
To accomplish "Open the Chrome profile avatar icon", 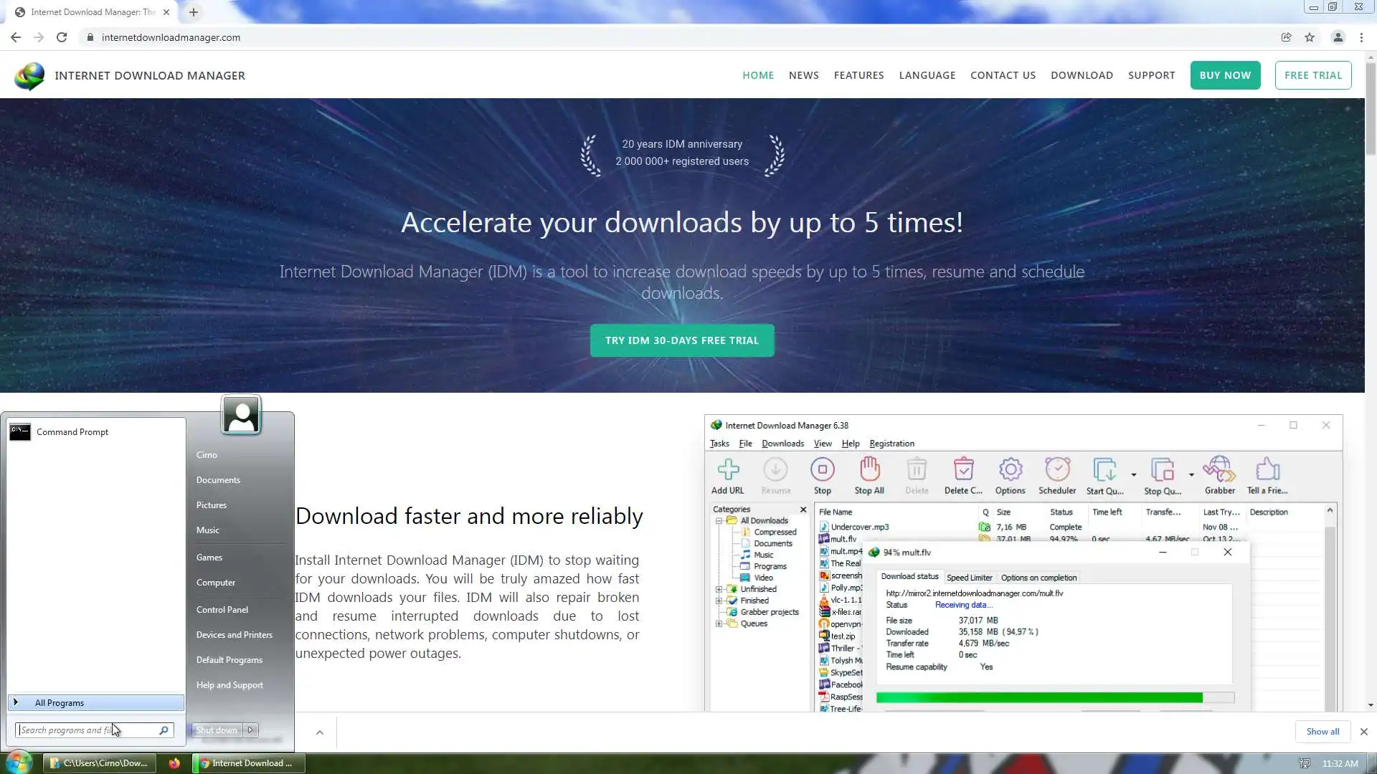I will [x=1338, y=37].
